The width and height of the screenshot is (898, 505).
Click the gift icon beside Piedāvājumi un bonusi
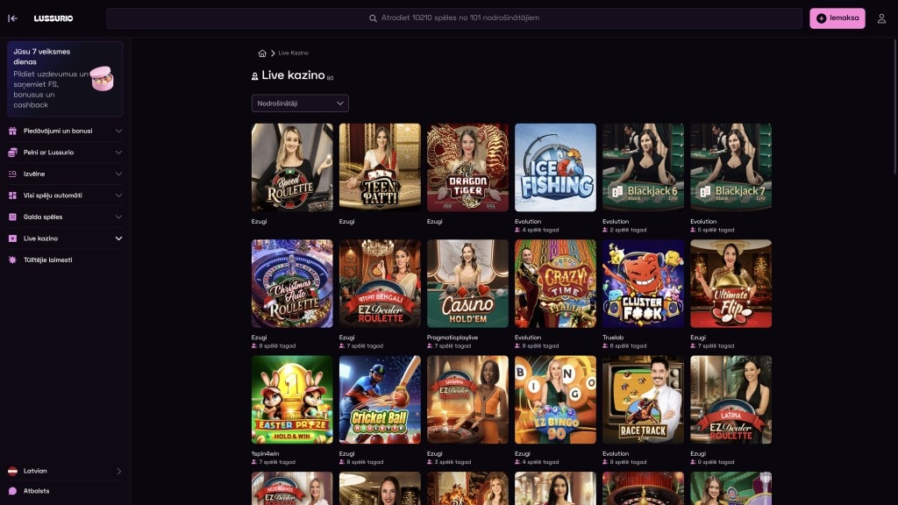click(x=12, y=132)
